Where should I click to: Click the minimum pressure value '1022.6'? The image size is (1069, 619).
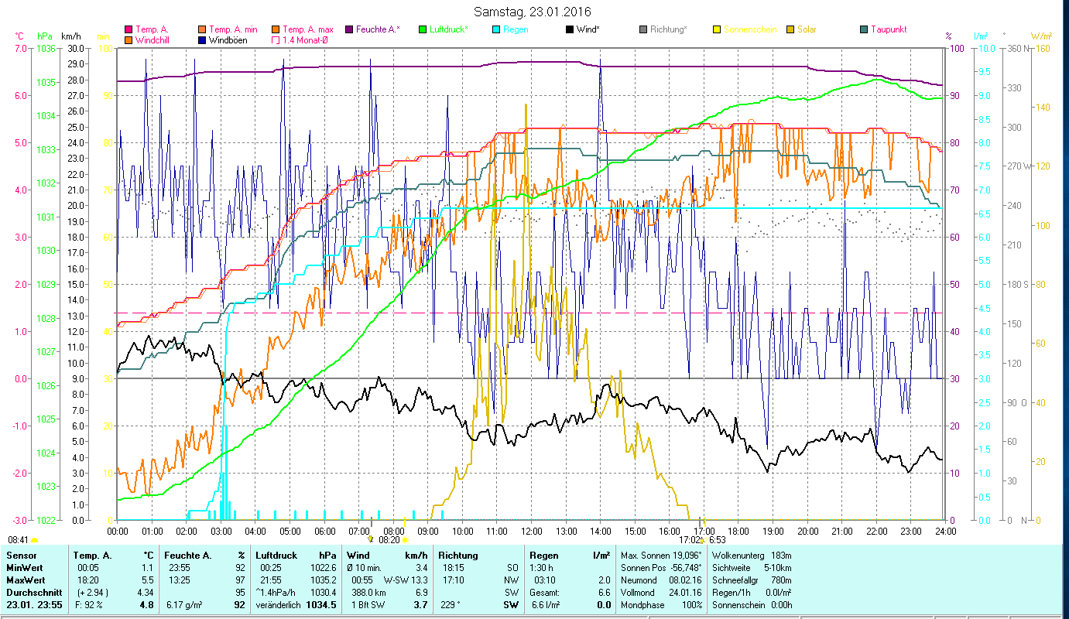322,567
